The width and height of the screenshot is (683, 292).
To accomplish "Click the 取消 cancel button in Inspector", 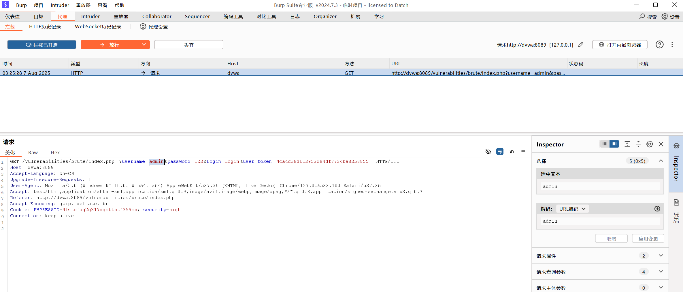I will pos(611,238).
